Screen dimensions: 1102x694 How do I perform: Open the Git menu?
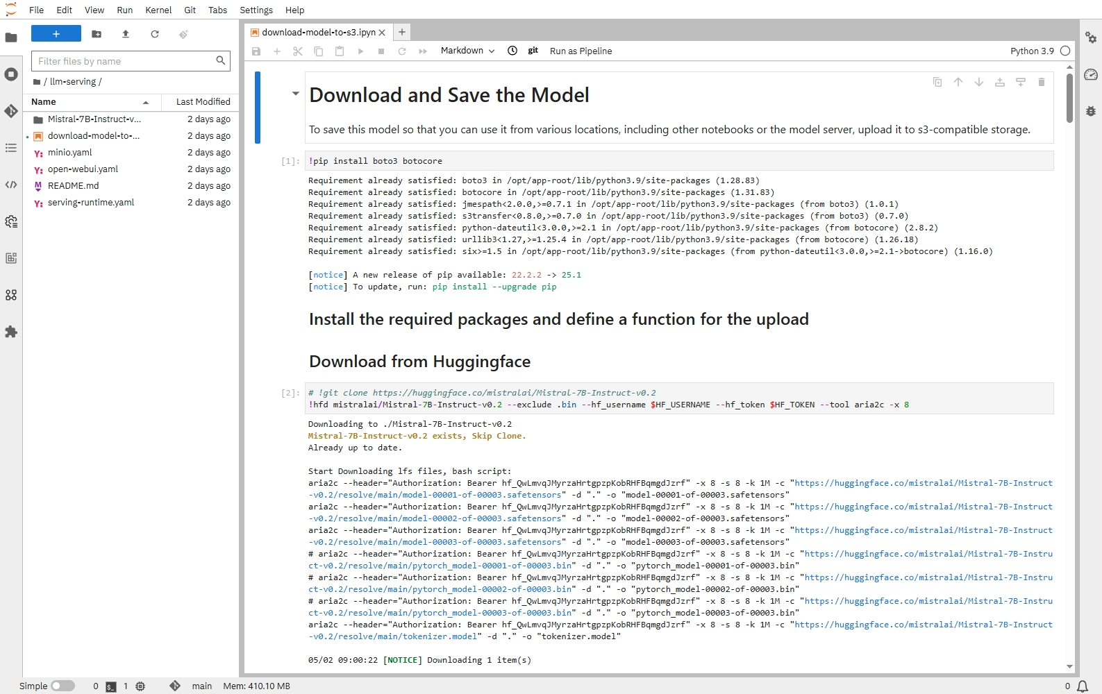[x=190, y=10]
